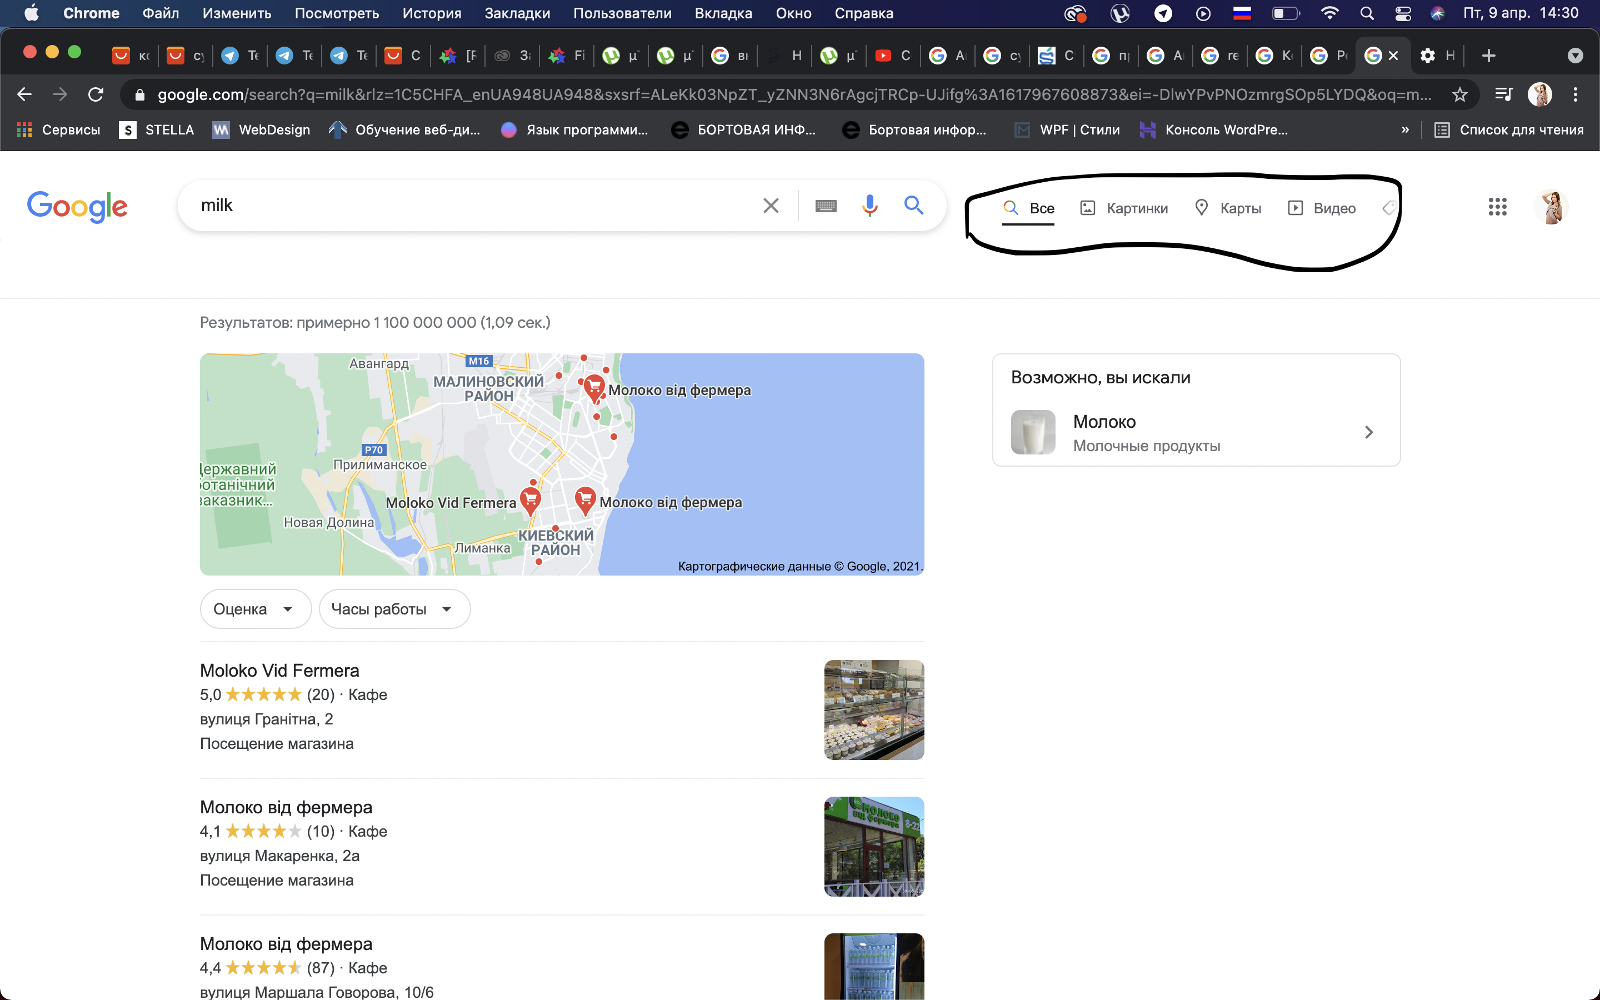1600x1000 pixels.
Task: Open Закладки menu
Action: (x=517, y=13)
